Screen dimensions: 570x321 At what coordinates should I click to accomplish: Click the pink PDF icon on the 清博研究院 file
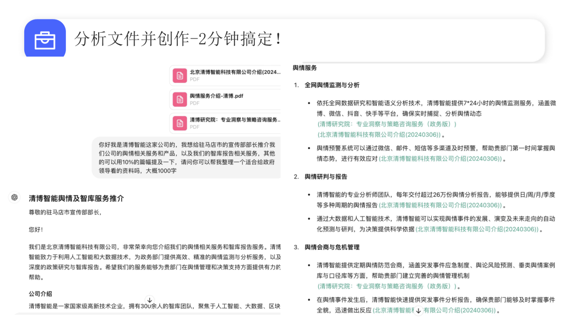(179, 122)
